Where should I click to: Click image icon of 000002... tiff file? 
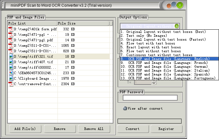point(11,67)
